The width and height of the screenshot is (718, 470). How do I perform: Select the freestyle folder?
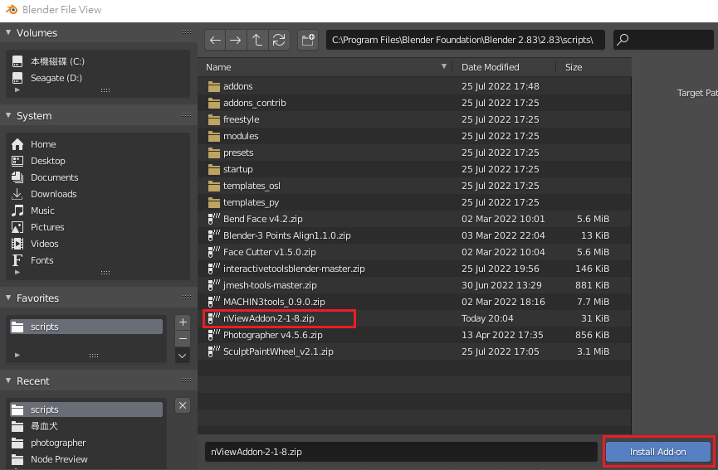(x=415, y=119)
